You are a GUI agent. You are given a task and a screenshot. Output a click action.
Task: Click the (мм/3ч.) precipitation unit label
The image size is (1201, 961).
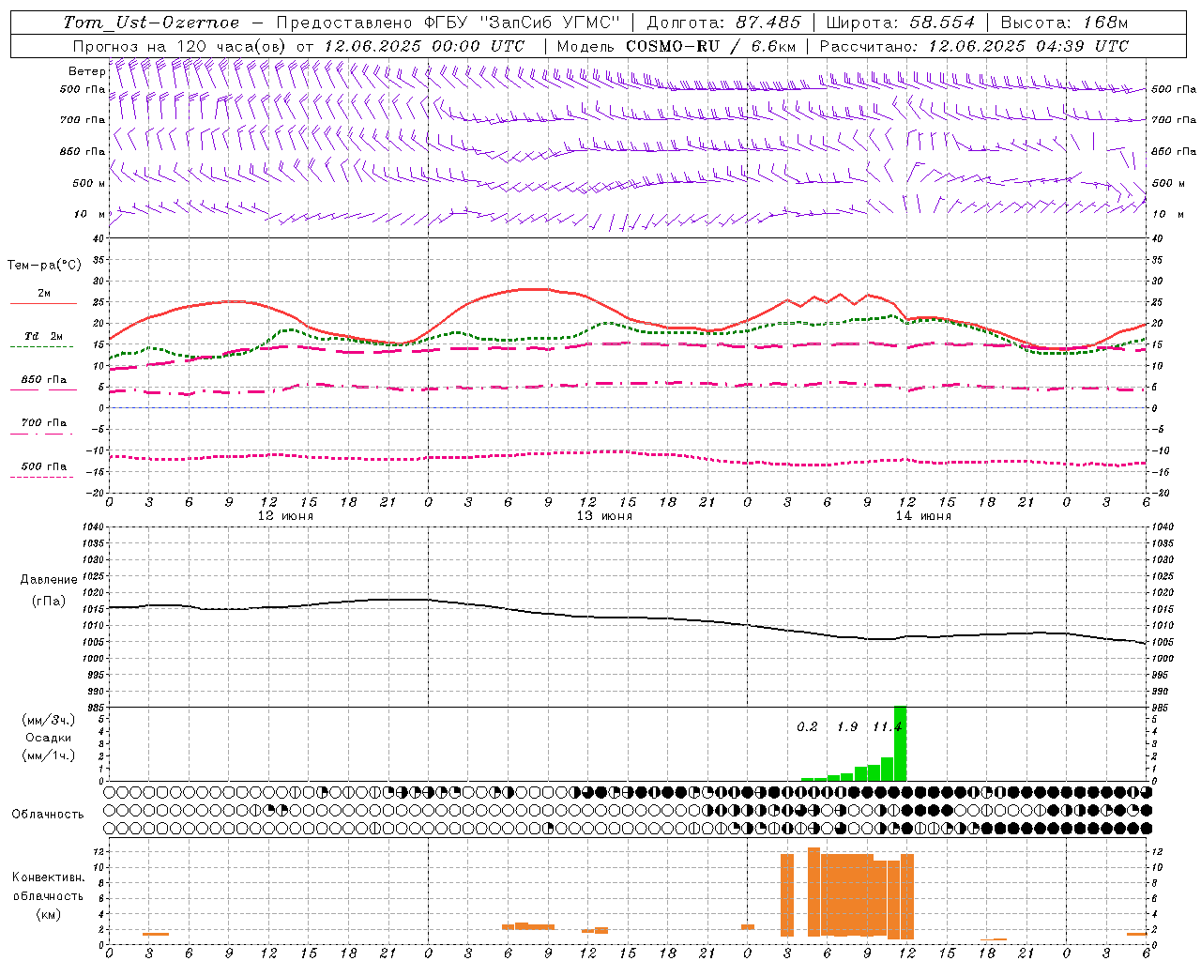[49, 720]
